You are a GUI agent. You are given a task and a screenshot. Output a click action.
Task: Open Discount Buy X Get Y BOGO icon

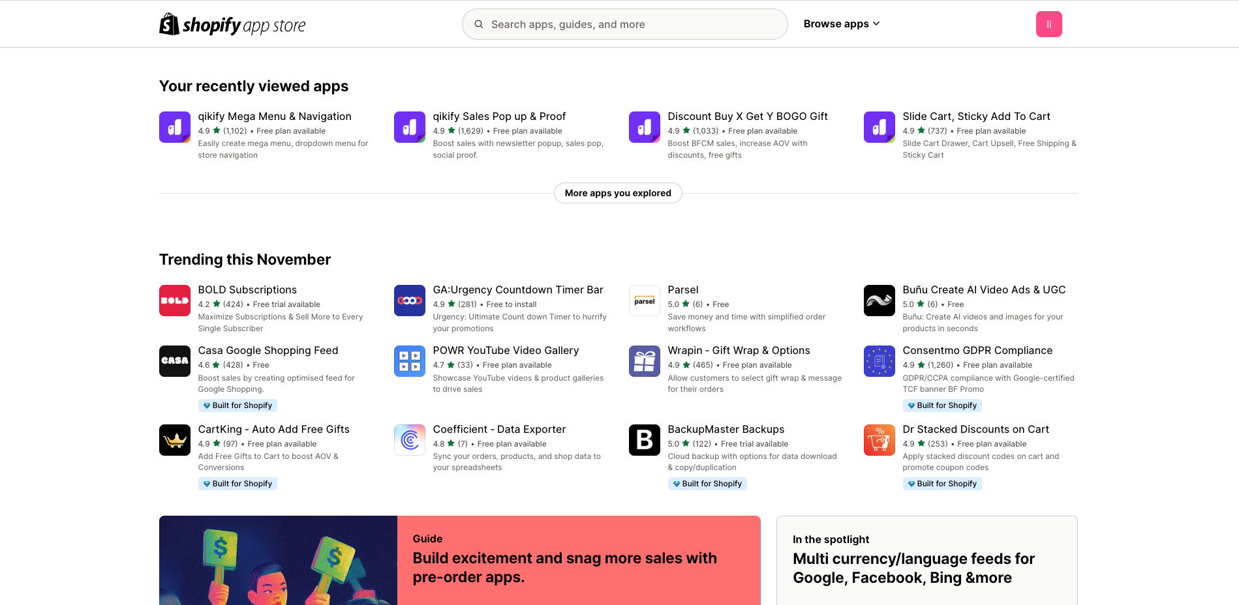pos(645,127)
